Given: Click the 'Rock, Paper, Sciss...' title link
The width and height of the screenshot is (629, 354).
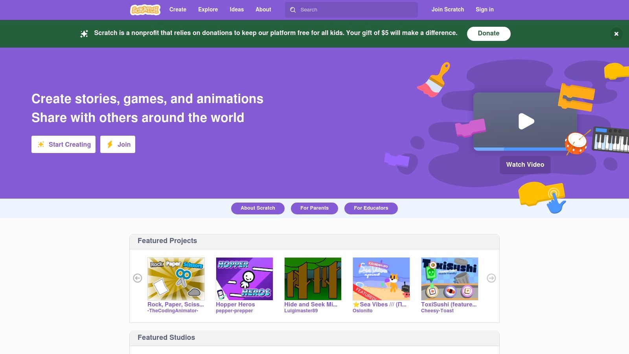Looking at the screenshot, I should tap(176, 304).
